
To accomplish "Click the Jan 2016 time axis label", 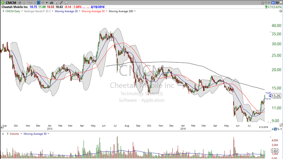I will click(183, 127).
